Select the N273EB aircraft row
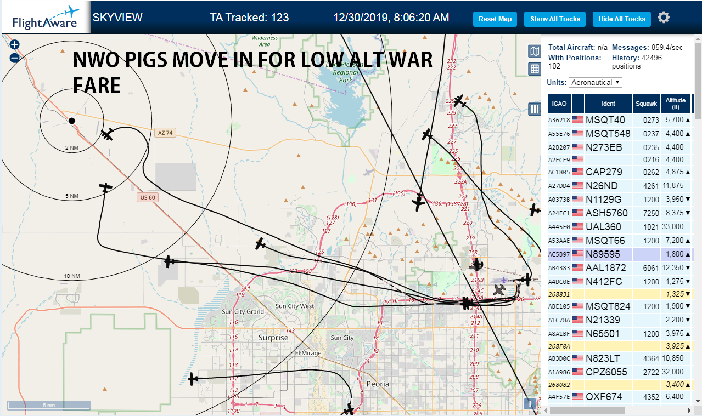 pyautogui.click(x=620, y=147)
